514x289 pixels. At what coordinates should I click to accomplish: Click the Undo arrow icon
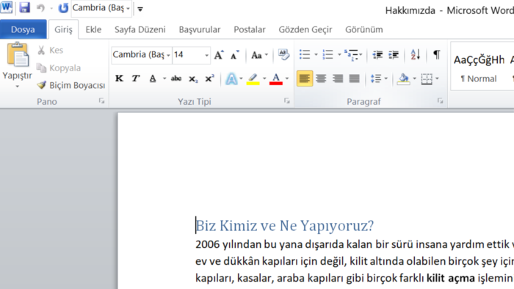pyautogui.click(x=40, y=8)
